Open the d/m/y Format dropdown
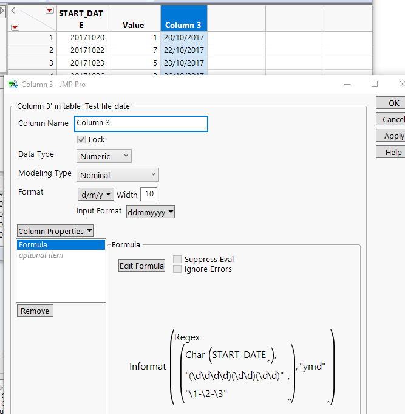This screenshot has width=405, height=414. point(96,195)
